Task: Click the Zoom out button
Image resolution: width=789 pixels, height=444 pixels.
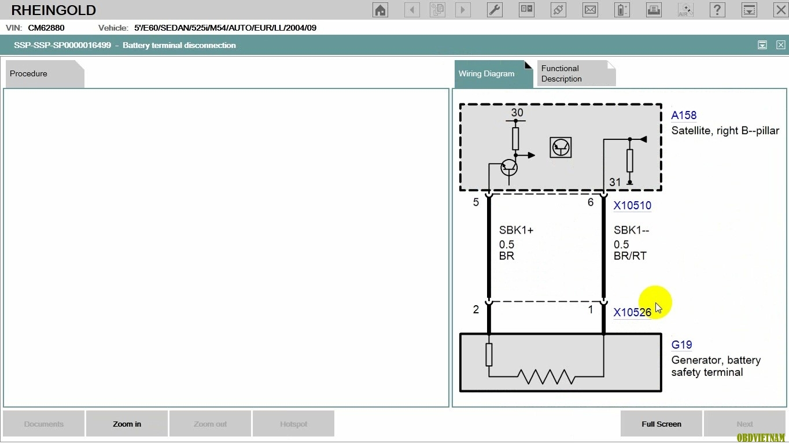Action: 211,424
